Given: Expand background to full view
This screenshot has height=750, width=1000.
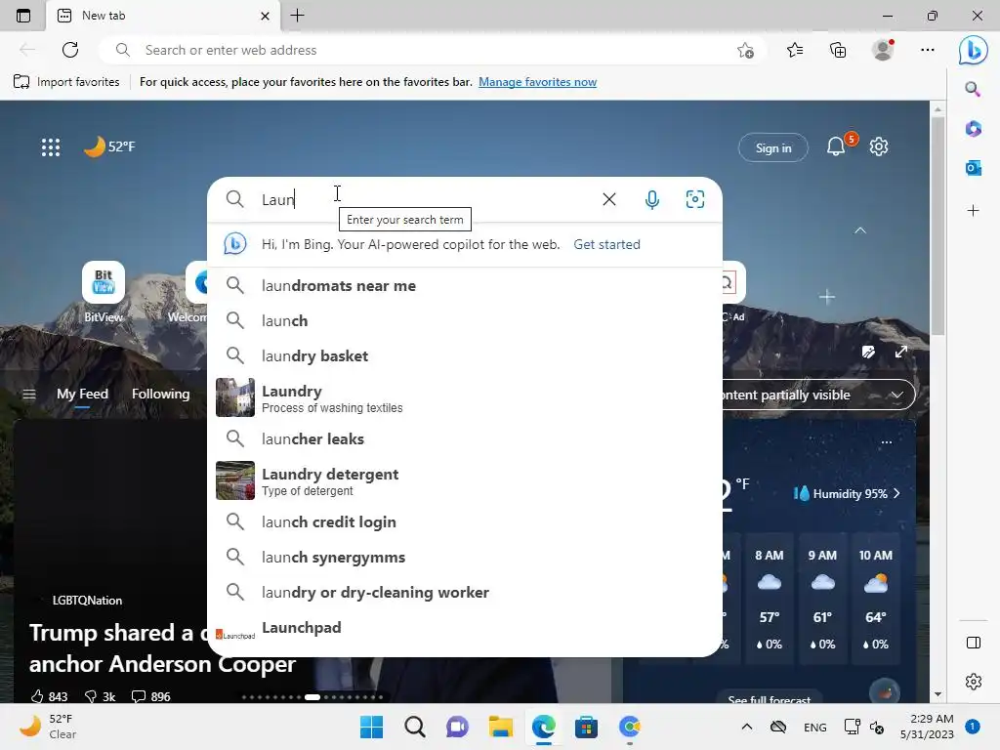Looking at the screenshot, I should (x=901, y=352).
